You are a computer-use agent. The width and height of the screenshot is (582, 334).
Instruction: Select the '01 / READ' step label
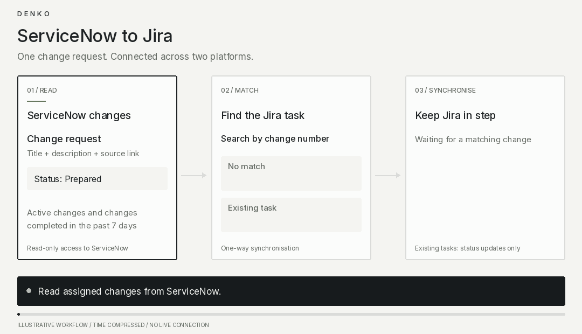[x=42, y=90]
